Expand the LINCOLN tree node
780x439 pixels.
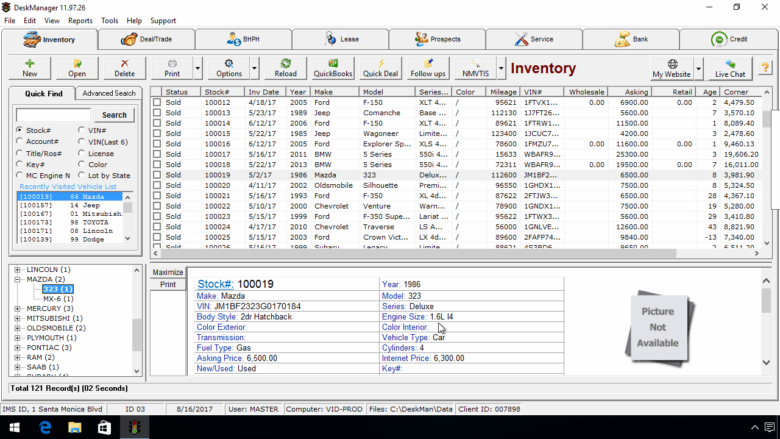coord(18,269)
